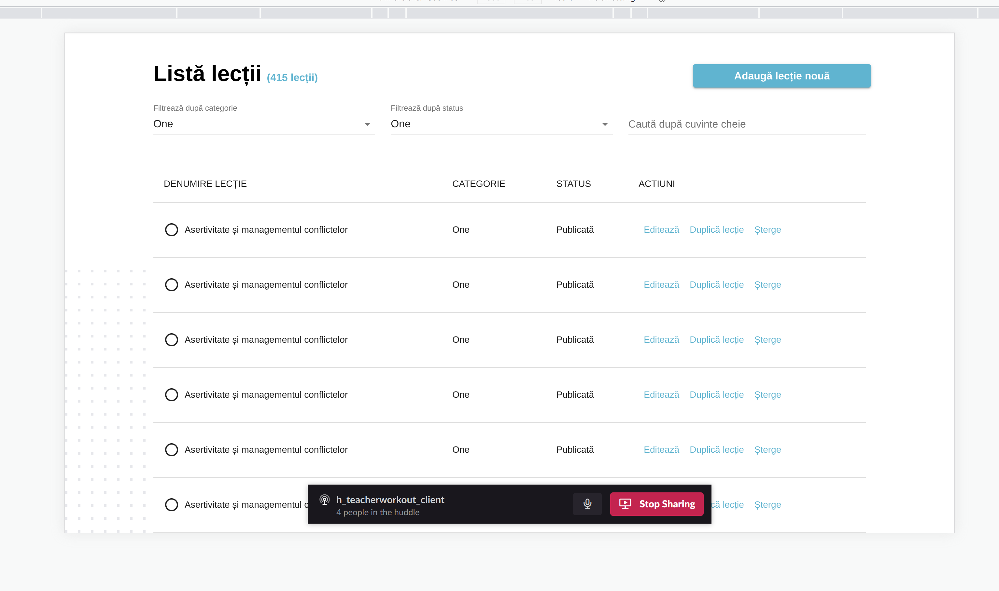Click 'Editează' on the first lesson
The width and height of the screenshot is (999, 591).
(x=661, y=229)
